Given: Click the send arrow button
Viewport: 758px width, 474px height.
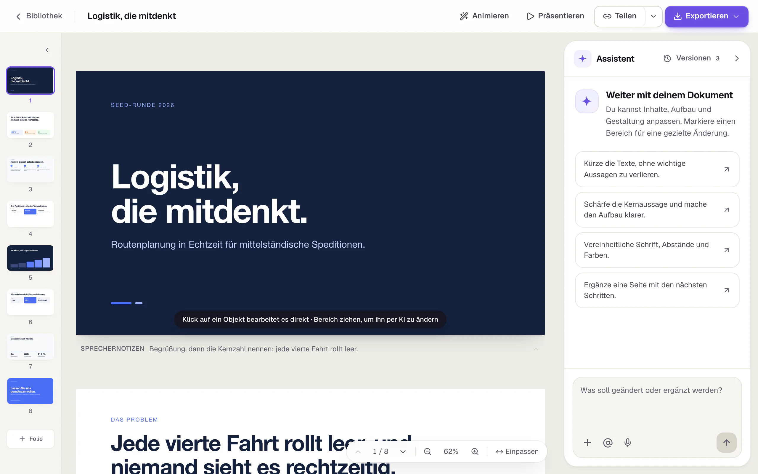Looking at the screenshot, I should coord(726,443).
